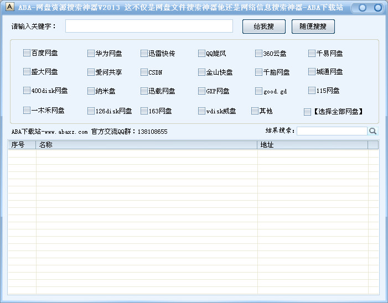Enable the 400disk网盘 checkbox
Screen dimensions: 388x303
27,91
